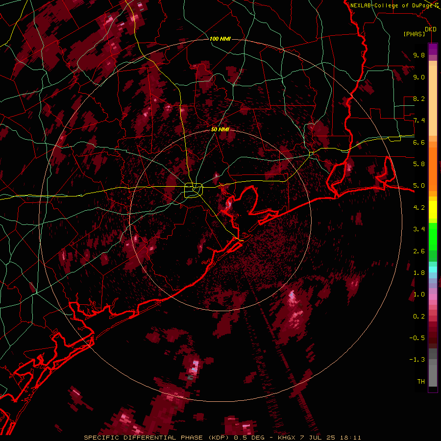Click the 9.8 value on color scale
Viewport: 441px width, 441px height.
pos(419,55)
